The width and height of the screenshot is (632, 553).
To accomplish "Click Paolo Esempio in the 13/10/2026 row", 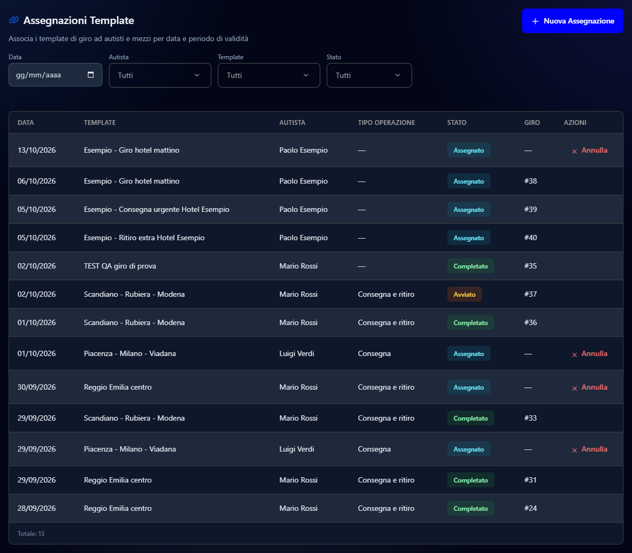I will click(x=304, y=150).
